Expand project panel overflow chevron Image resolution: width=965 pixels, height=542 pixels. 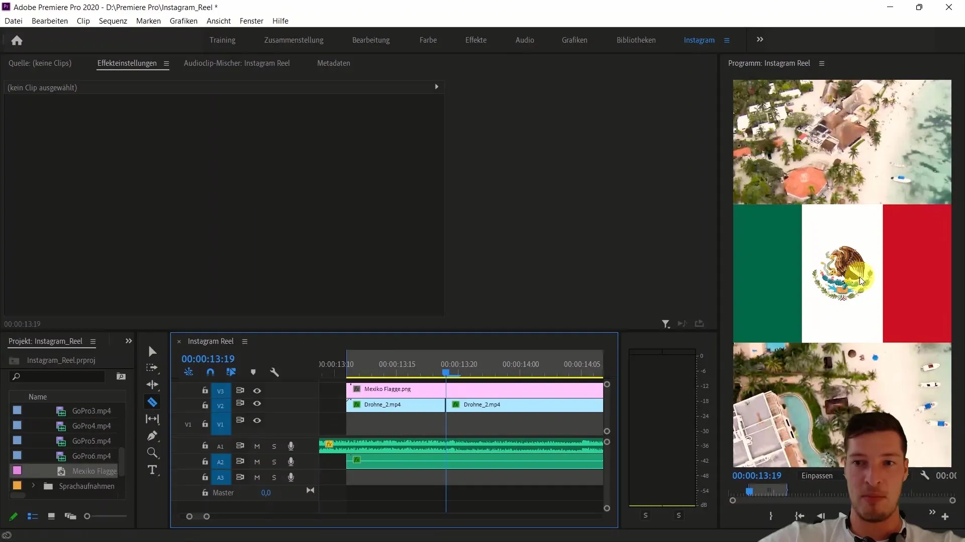tap(129, 341)
